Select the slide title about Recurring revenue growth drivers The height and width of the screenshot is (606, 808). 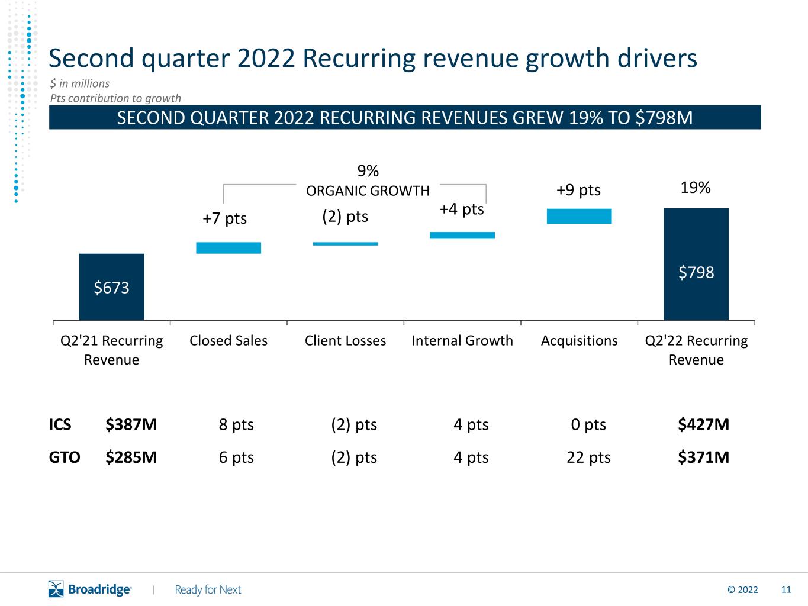[373, 58]
